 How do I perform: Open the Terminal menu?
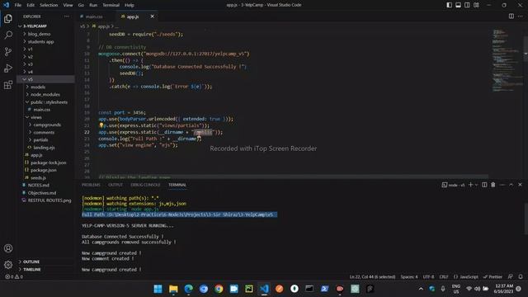[x=111, y=5]
